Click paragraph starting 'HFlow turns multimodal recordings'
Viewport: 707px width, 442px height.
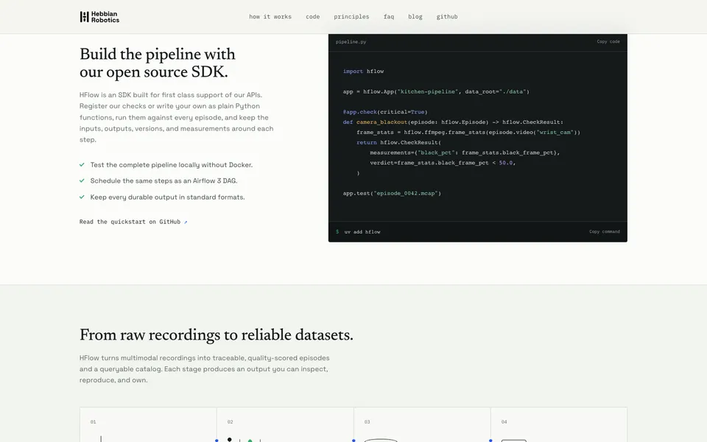point(204,369)
